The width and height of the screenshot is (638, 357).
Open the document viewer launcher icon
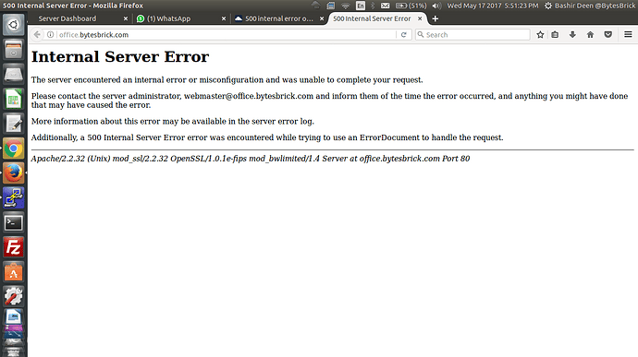[14, 317]
